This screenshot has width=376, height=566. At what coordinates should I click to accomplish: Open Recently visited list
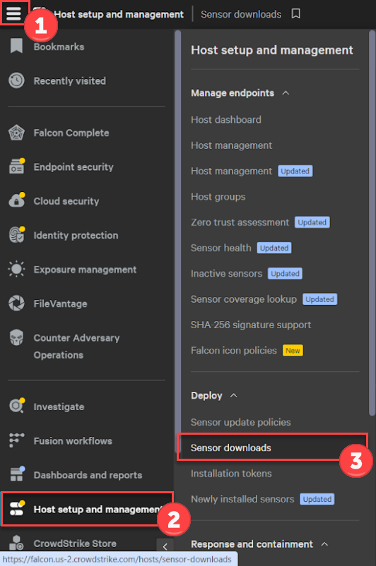coord(70,81)
